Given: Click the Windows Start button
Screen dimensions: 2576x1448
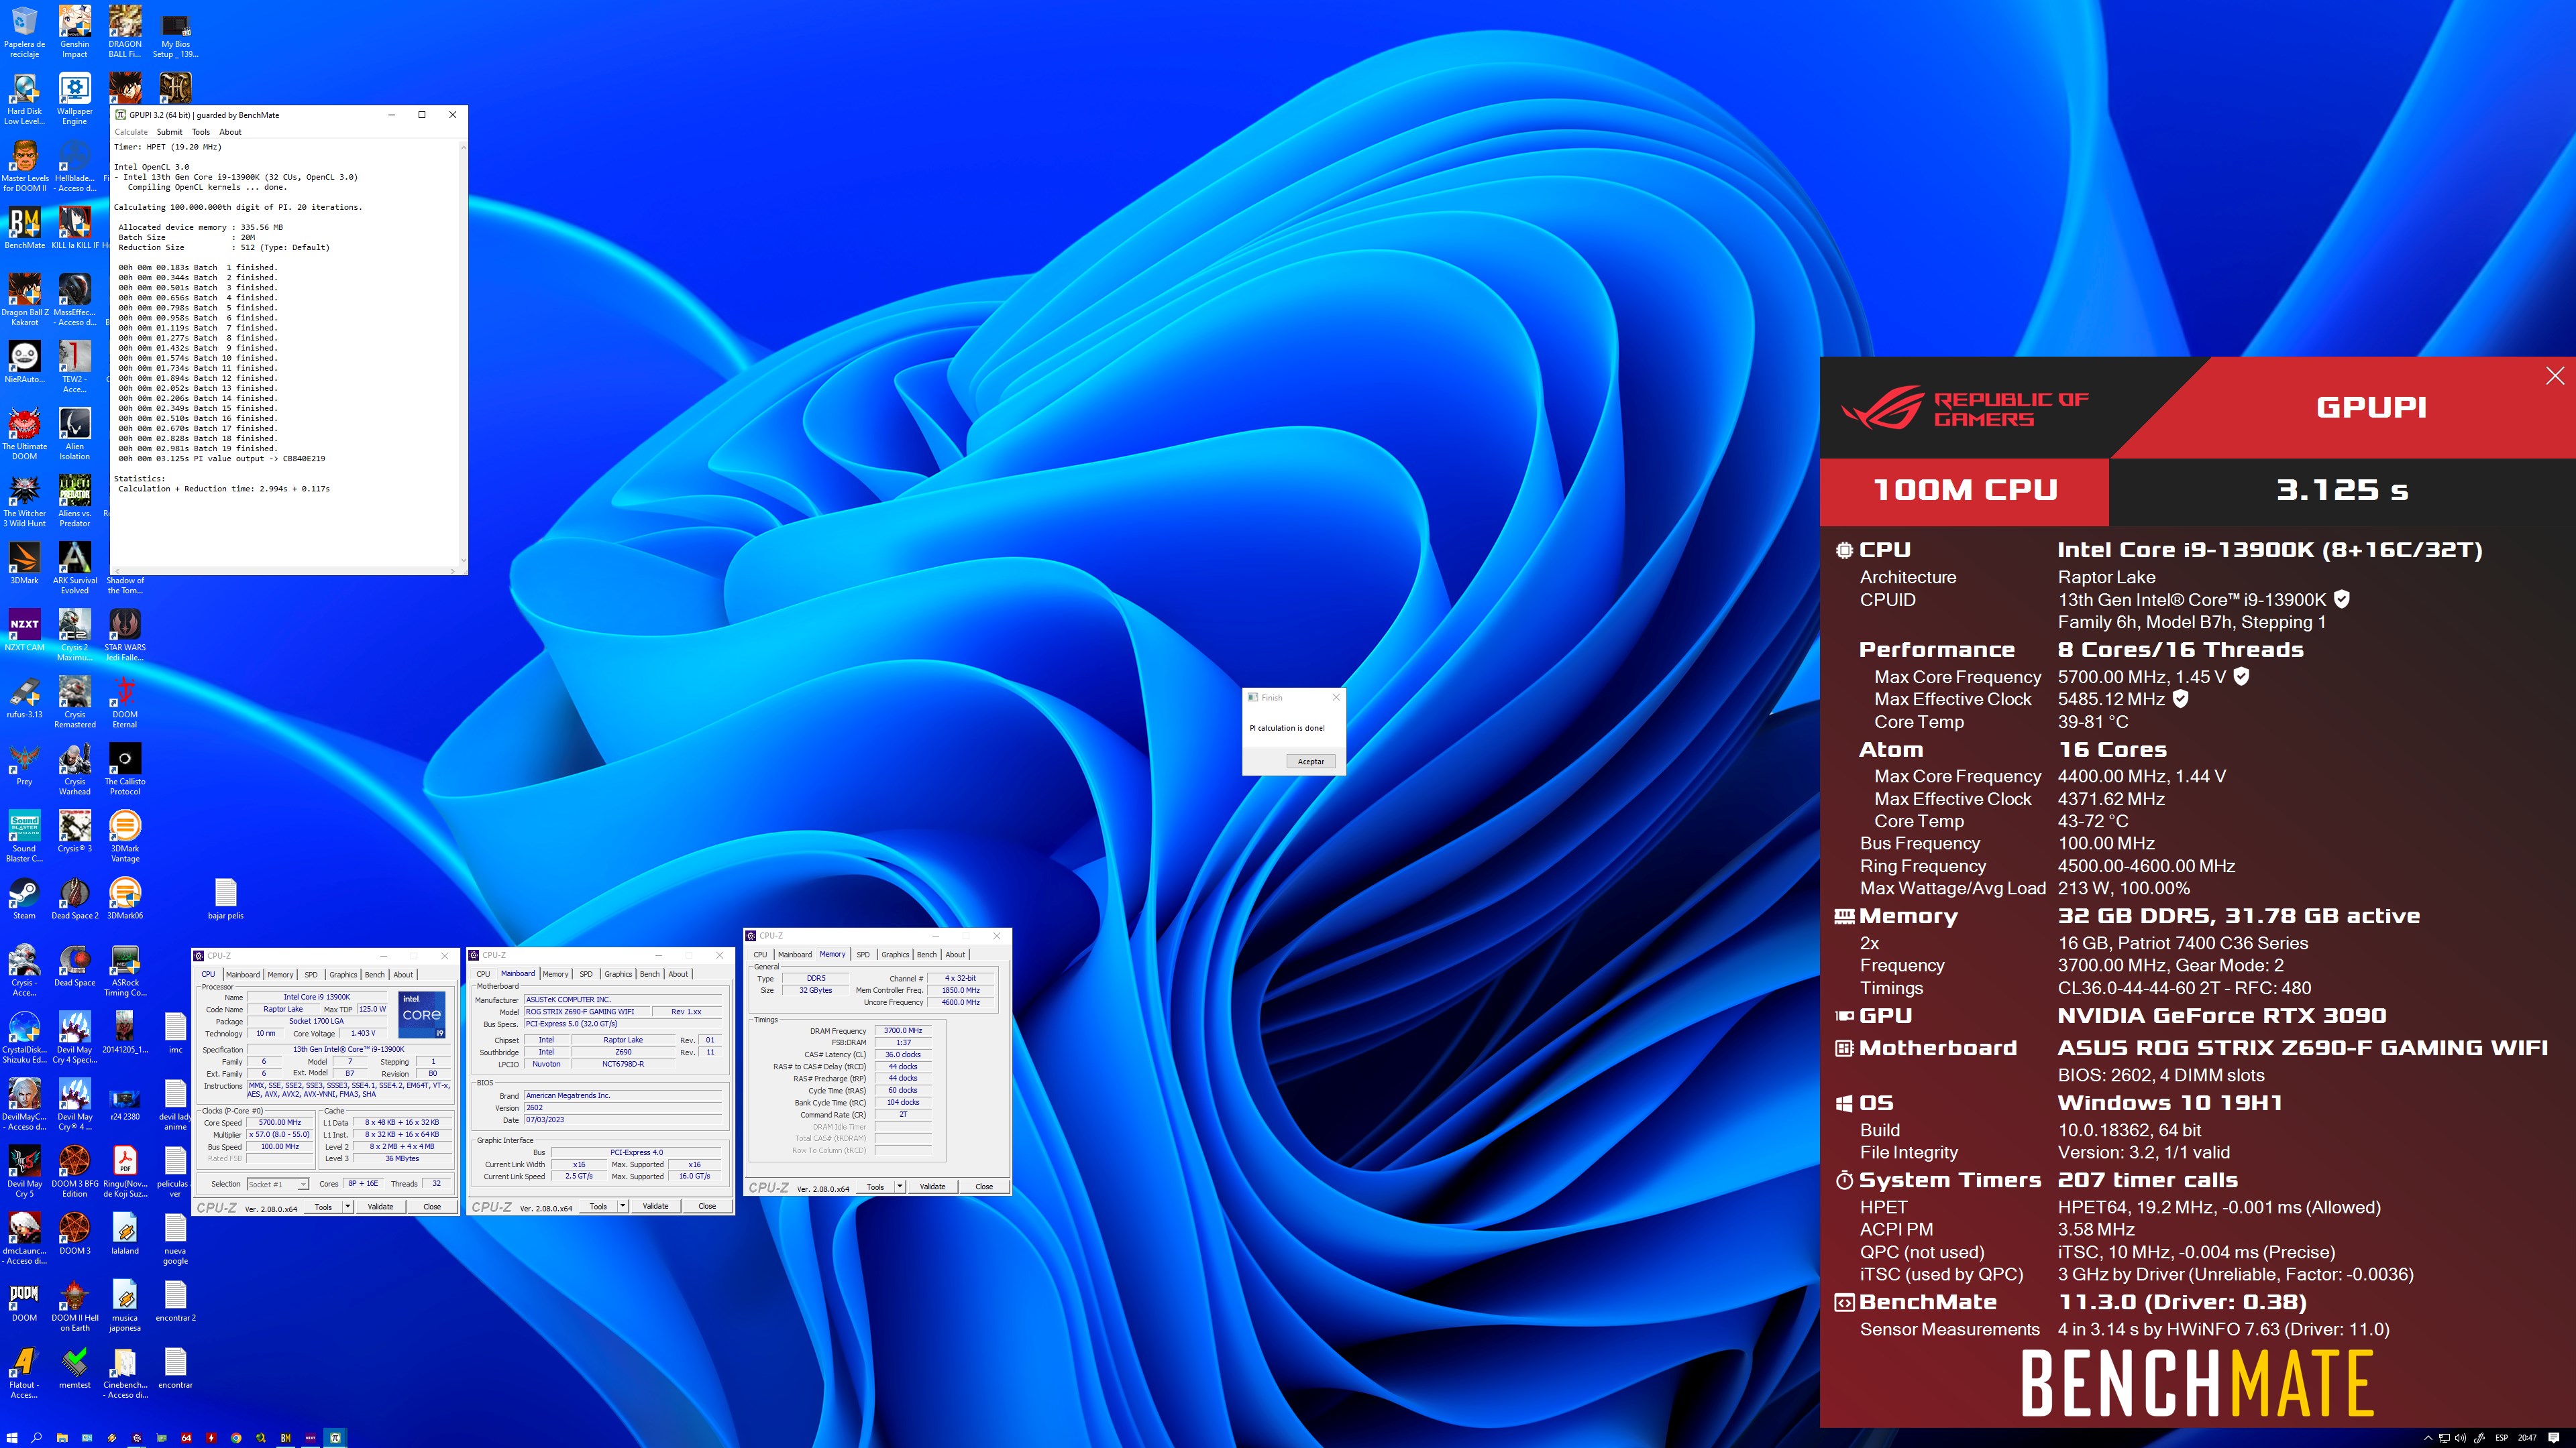Looking at the screenshot, I should [x=12, y=1437].
